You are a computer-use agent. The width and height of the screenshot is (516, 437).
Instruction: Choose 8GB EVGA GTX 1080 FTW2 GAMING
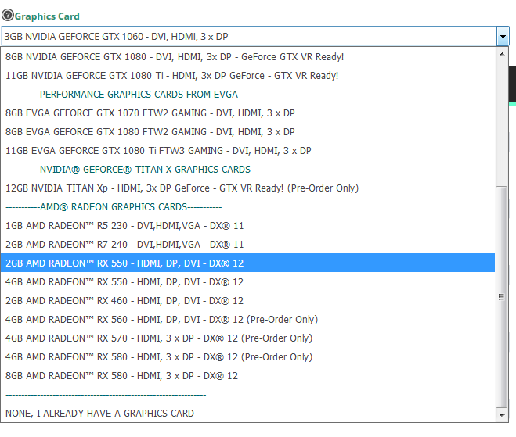(247, 132)
